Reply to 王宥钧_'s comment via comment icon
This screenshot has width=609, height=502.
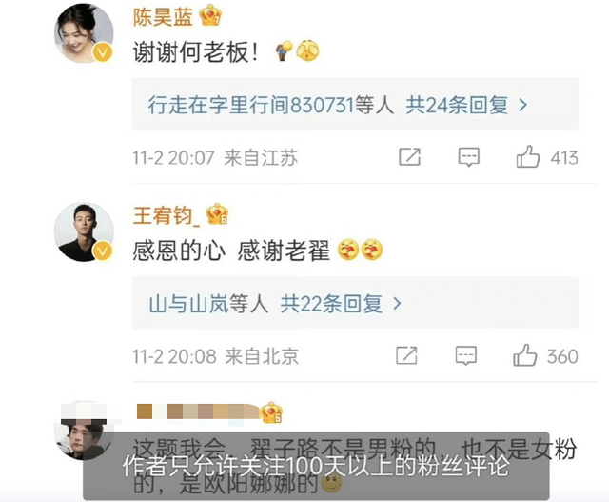pos(465,355)
